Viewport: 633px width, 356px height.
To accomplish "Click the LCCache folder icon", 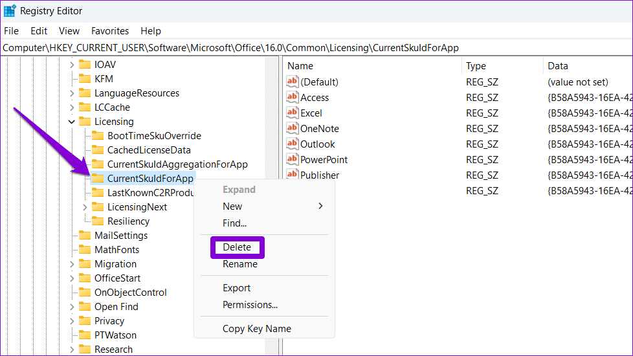I will [x=85, y=107].
